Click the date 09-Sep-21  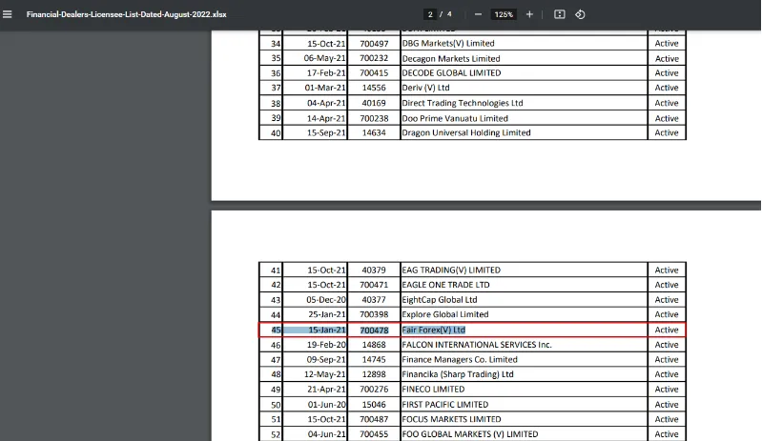pyautogui.click(x=326, y=359)
